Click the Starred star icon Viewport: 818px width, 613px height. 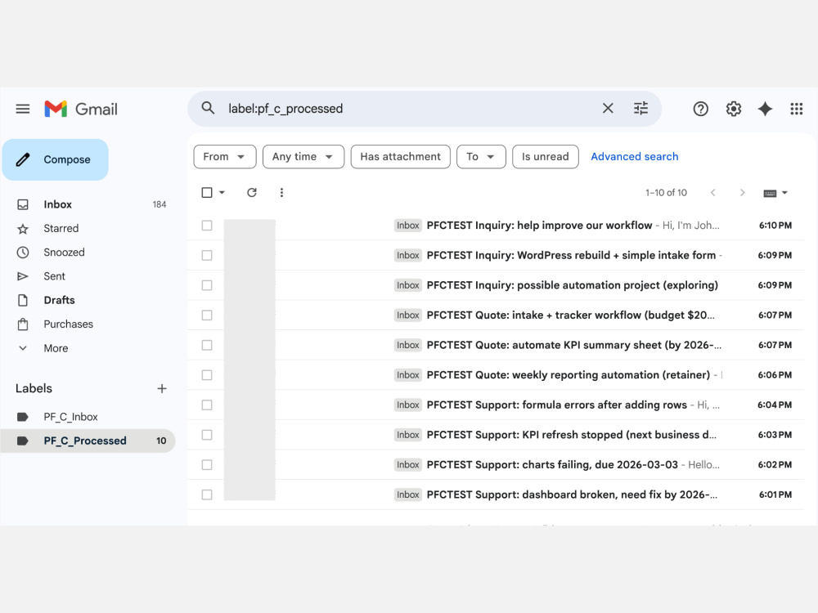23,228
